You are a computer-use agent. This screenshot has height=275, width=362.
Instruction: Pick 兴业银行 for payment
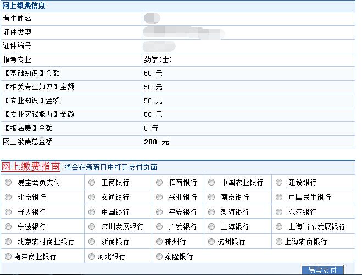(x=159, y=197)
